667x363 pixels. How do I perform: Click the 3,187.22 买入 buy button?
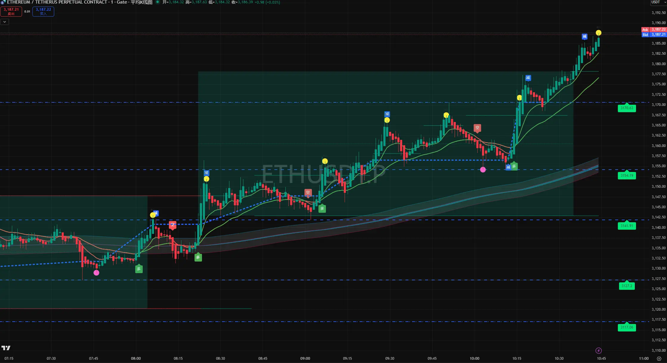pyautogui.click(x=43, y=11)
